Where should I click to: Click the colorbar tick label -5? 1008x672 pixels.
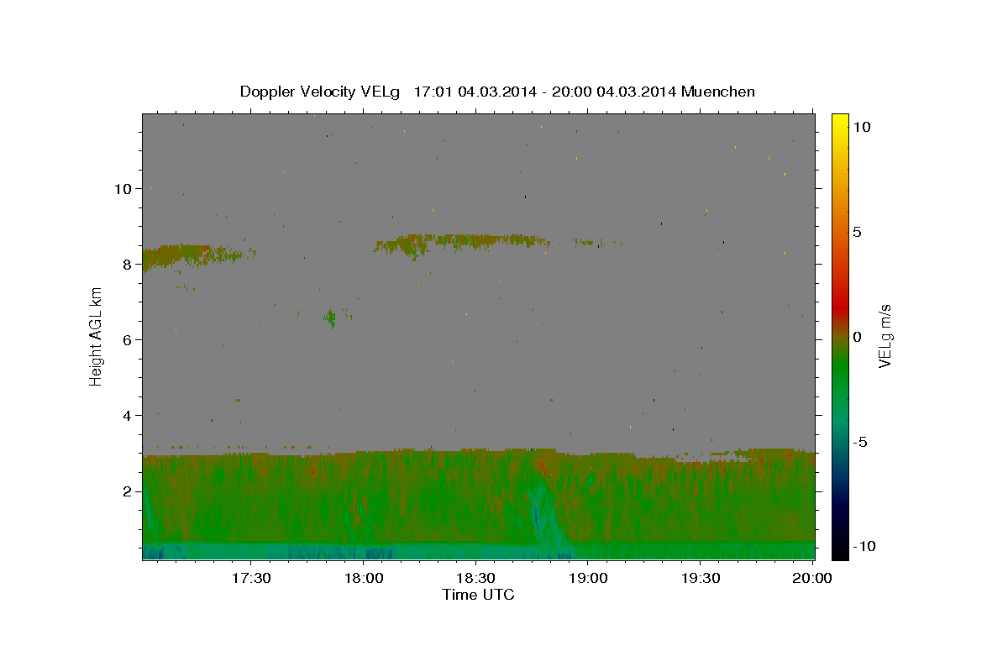coord(861,442)
